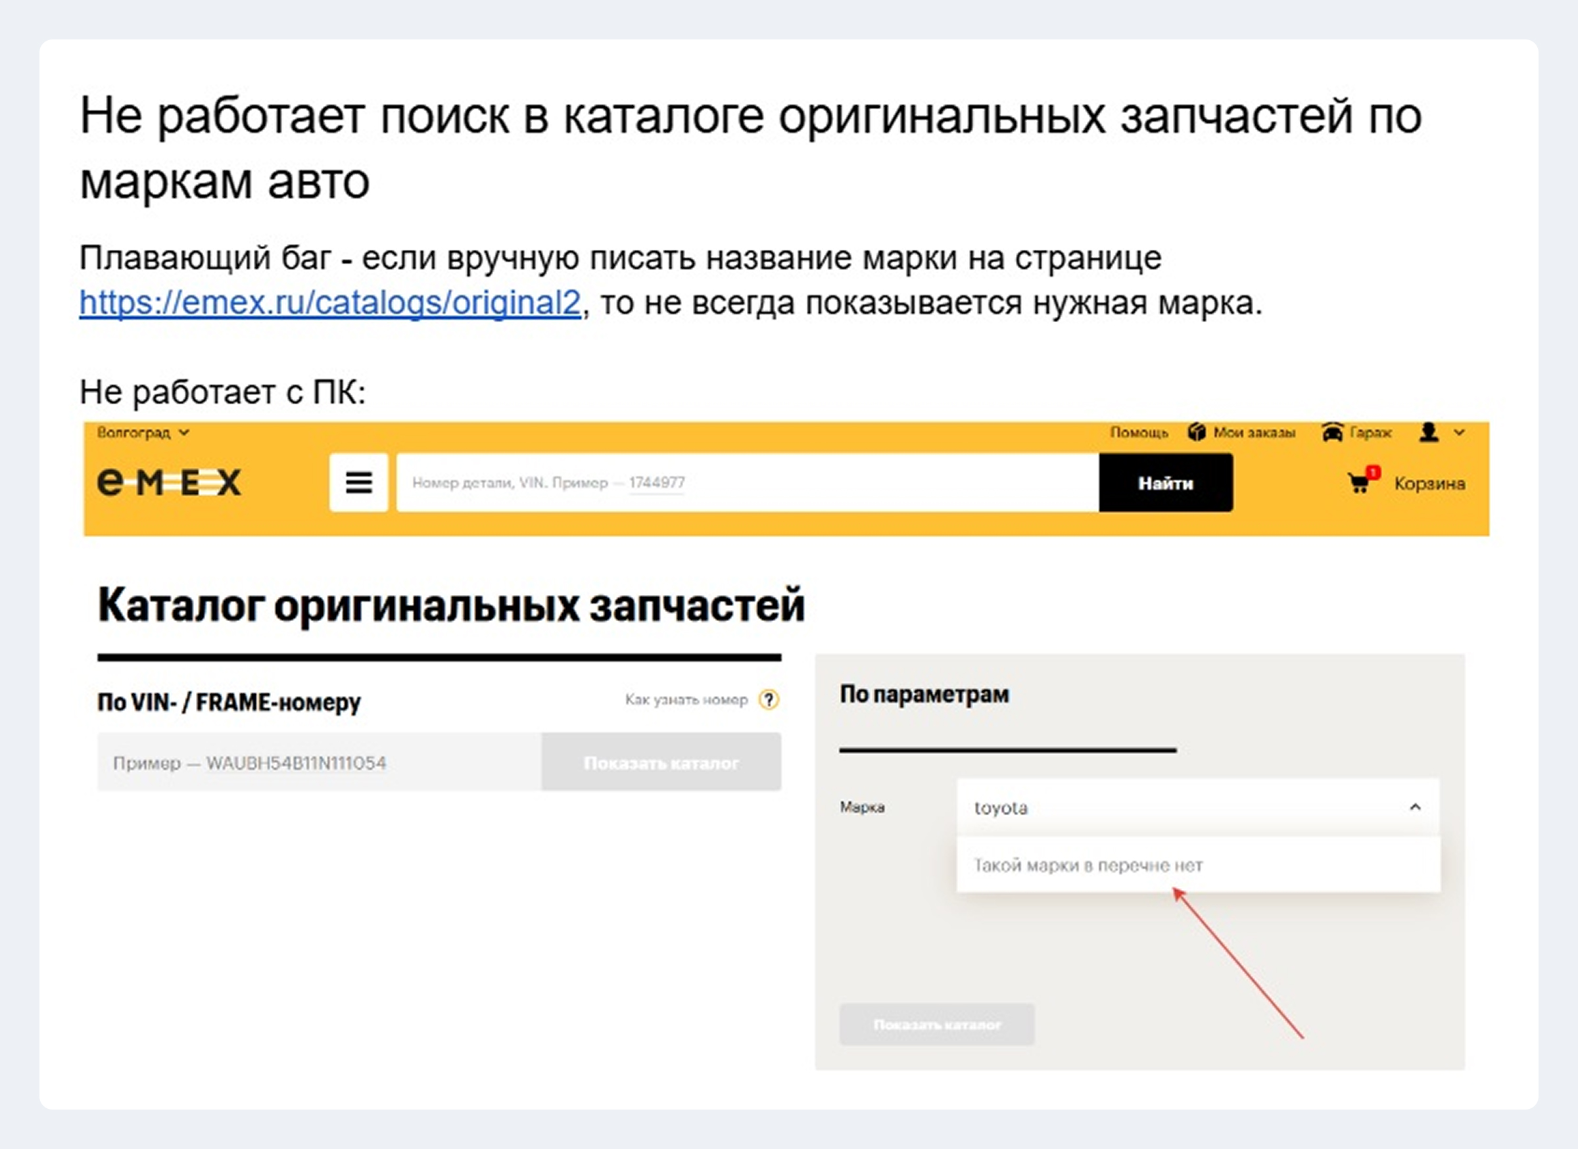Click the Каталог оригинальных запчастей title
This screenshot has height=1149, width=1578.
point(451,605)
